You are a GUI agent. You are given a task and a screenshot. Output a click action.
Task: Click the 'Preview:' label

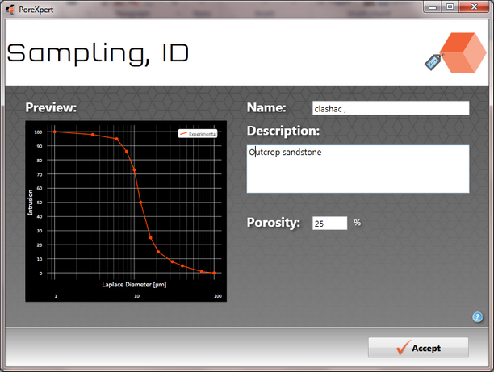point(51,107)
